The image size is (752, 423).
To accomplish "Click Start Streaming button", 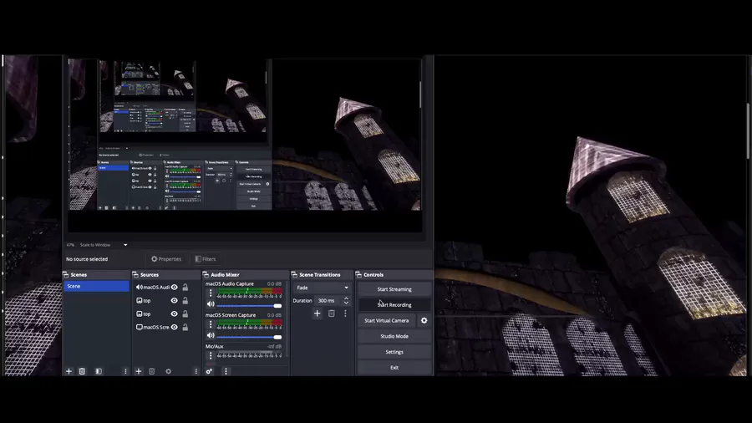I will [x=394, y=289].
